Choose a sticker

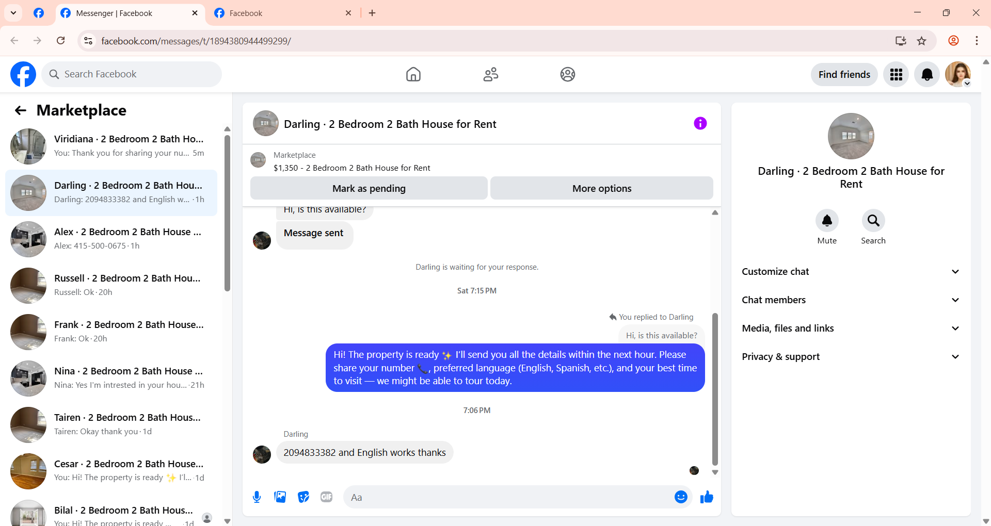[303, 497]
